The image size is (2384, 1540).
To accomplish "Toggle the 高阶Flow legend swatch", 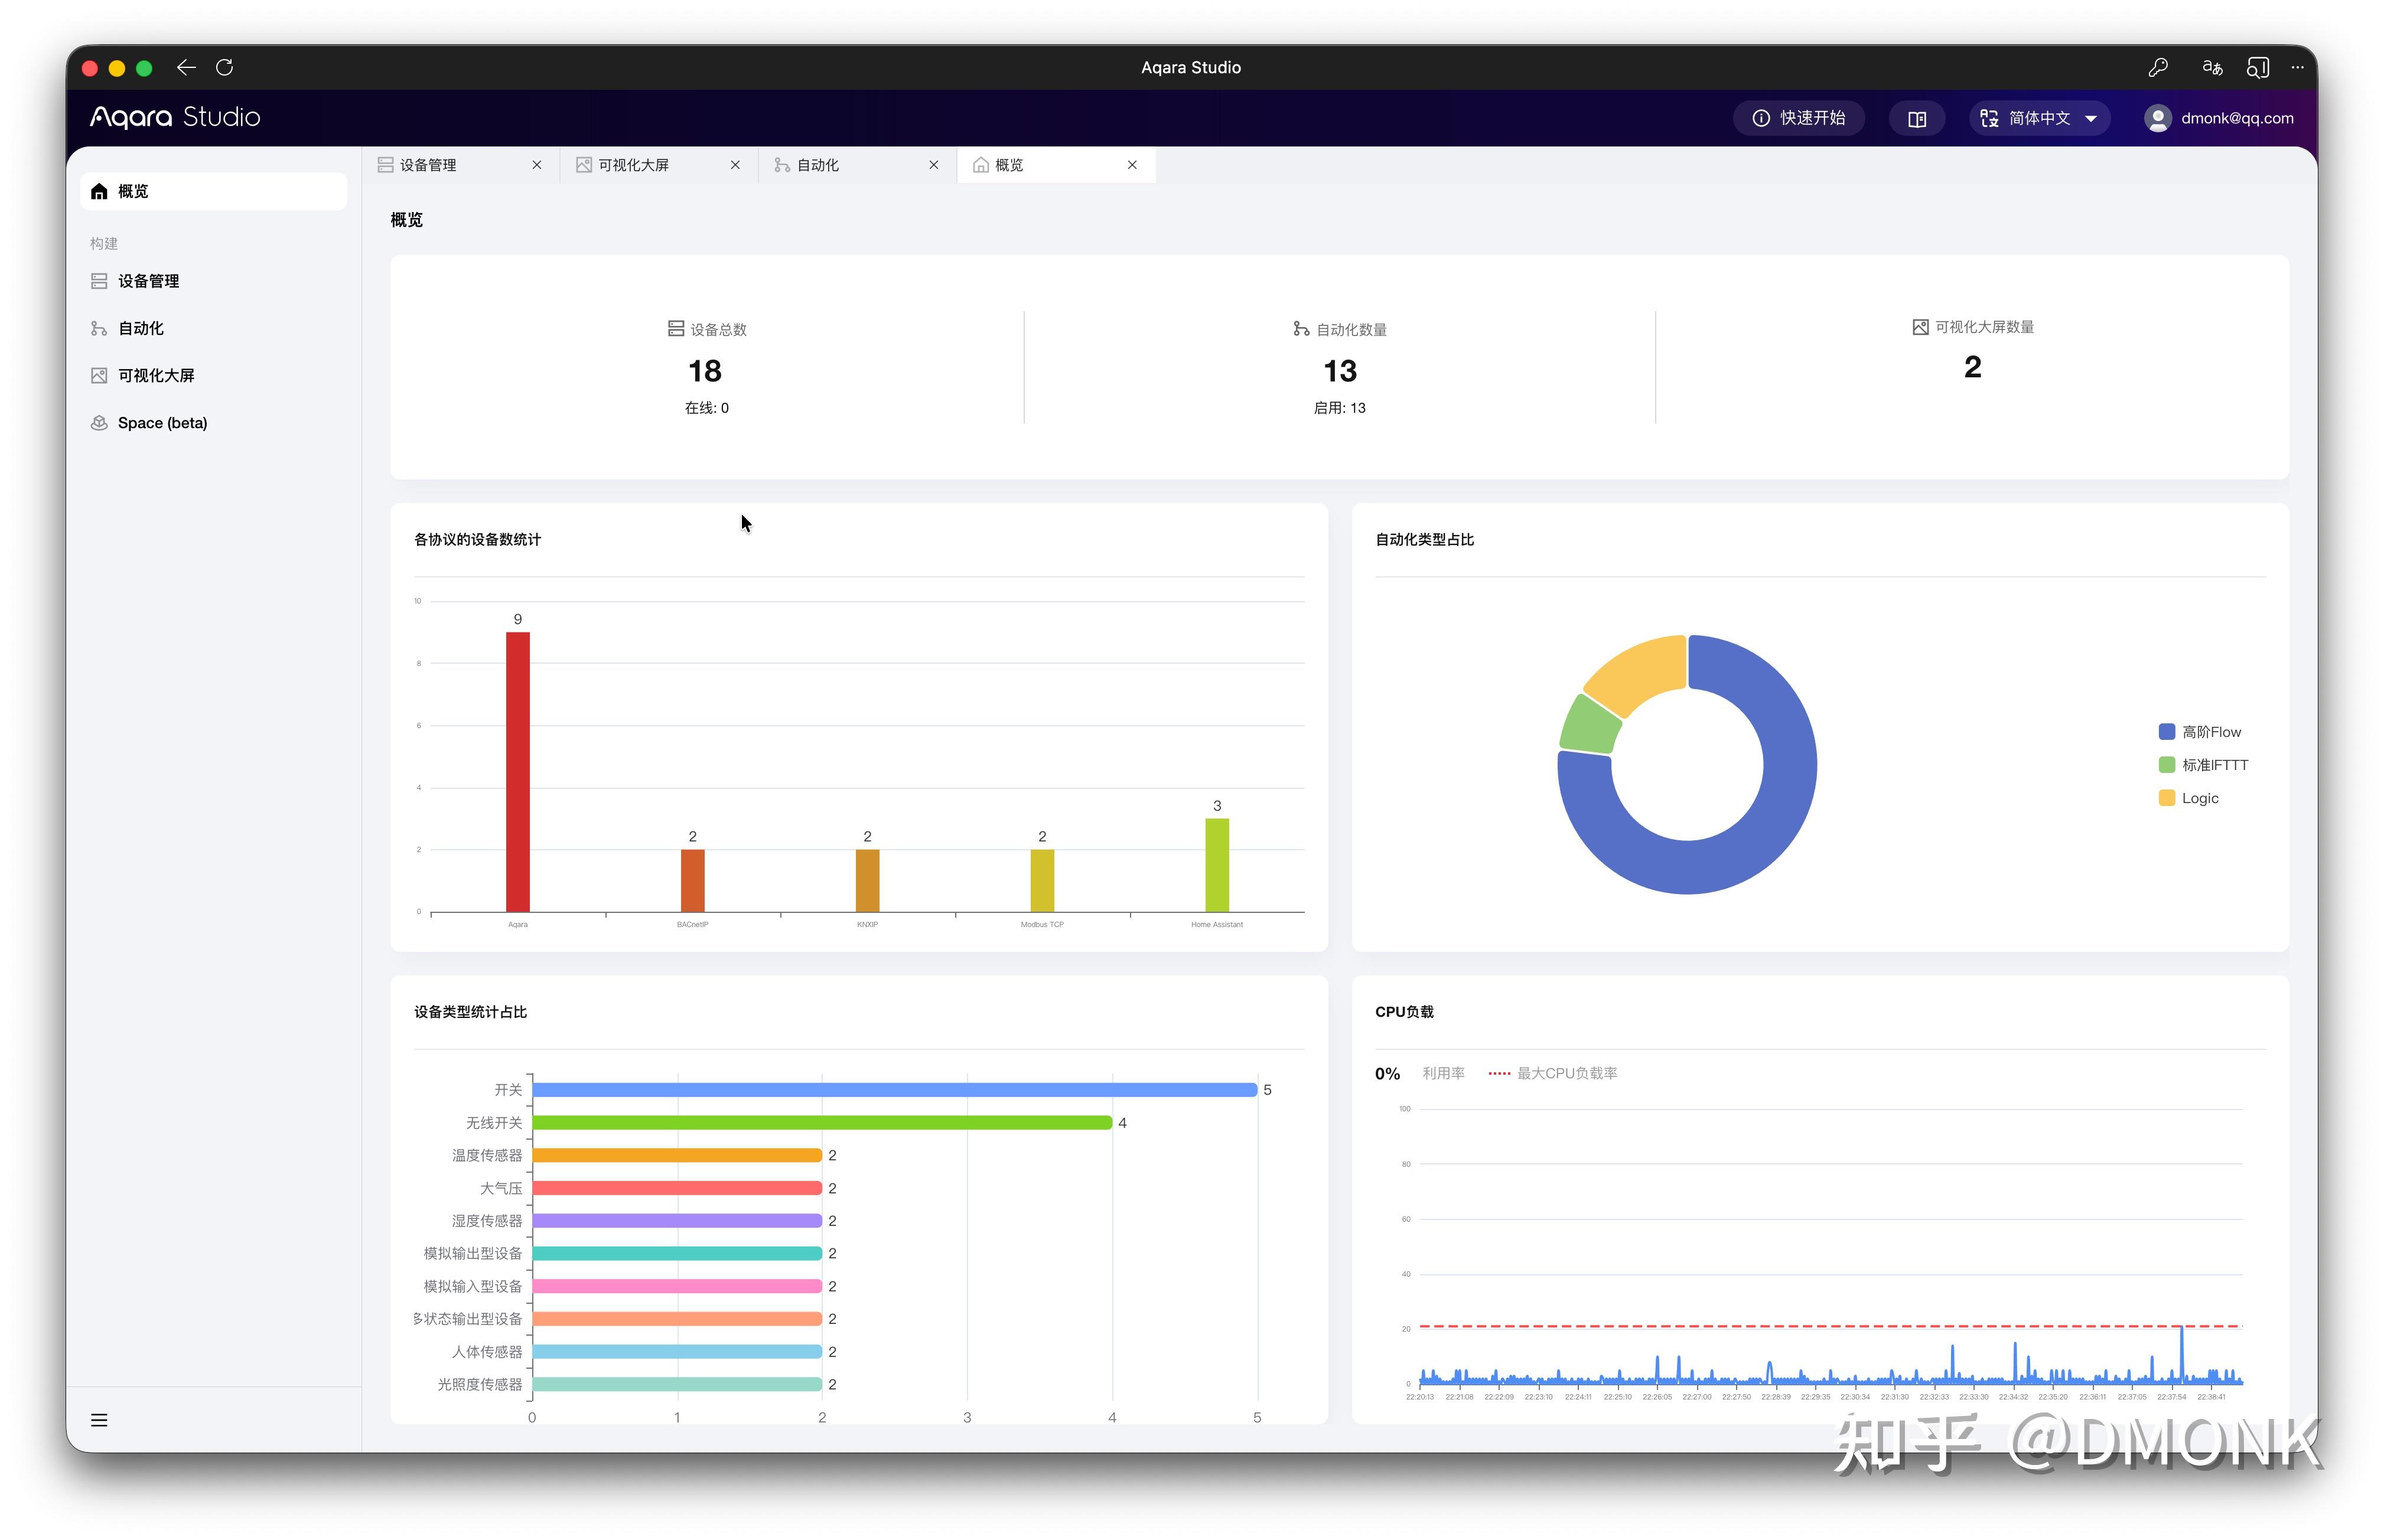I will point(2167,732).
